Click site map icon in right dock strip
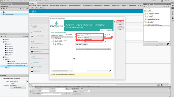Screen dimensions: 174x97 pos(173,18)
